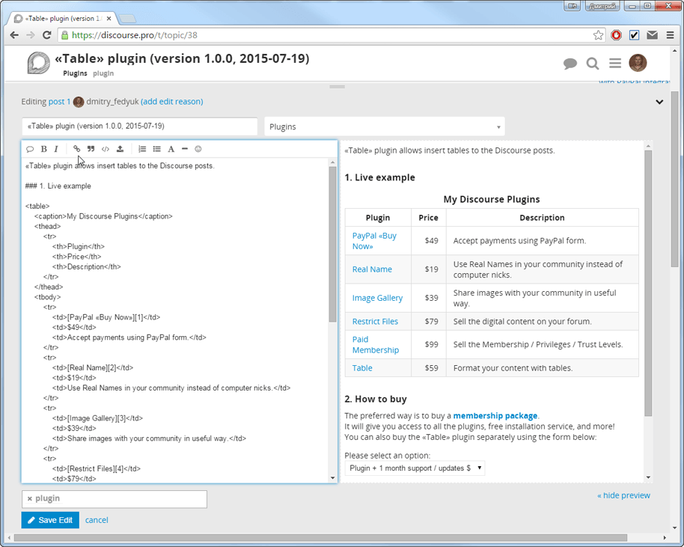The image size is (684, 547).
Task: Insert preformatted code with the code icon
Action: (105, 149)
